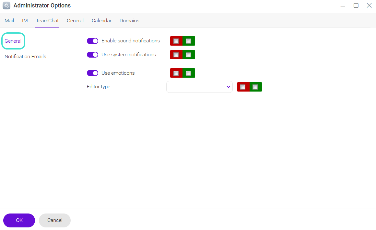The width and height of the screenshot is (376, 230).
Task: Toggle Enable sound notifications switch
Action: [92, 41]
